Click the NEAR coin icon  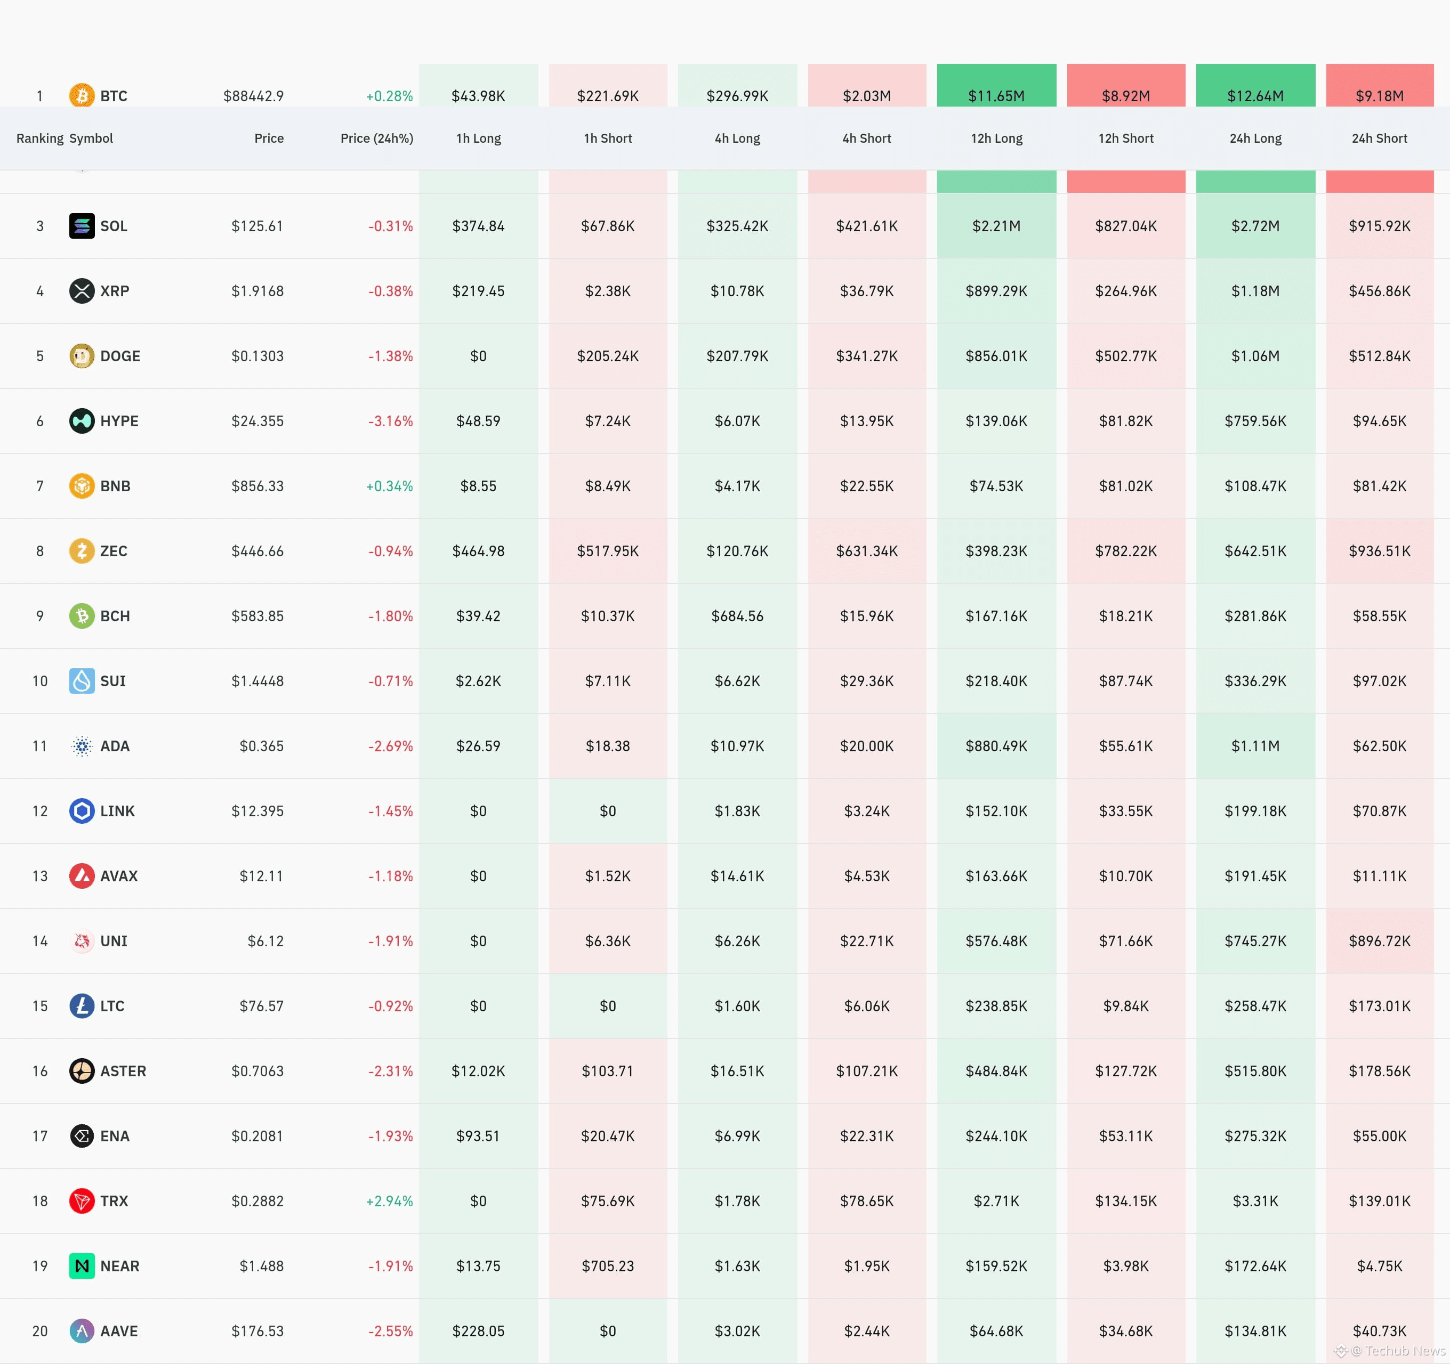(82, 1265)
